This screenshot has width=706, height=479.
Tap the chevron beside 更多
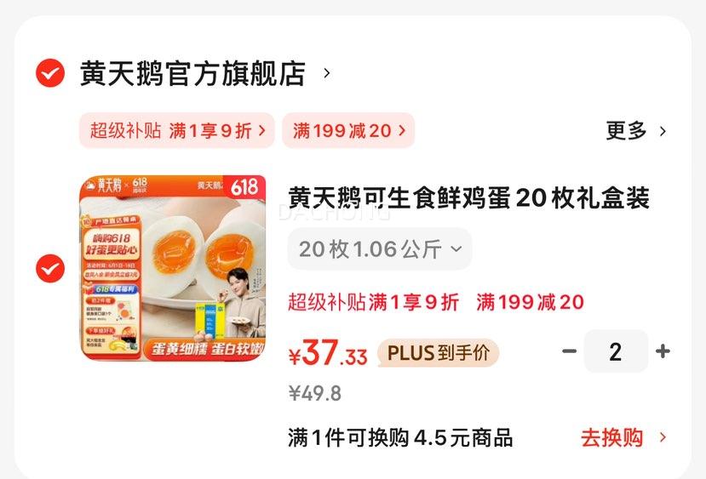click(663, 131)
